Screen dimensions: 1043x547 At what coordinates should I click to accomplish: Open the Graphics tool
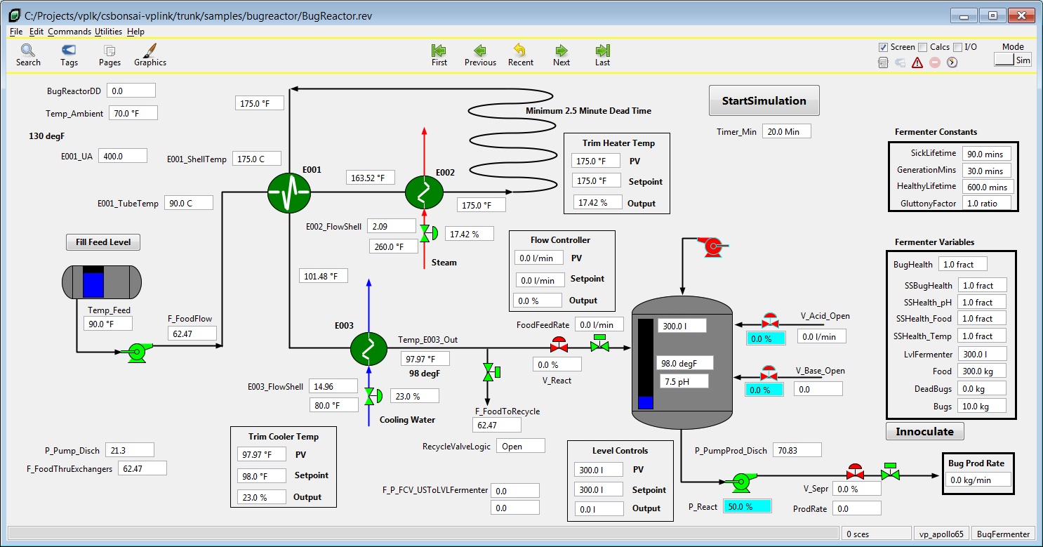coord(150,55)
